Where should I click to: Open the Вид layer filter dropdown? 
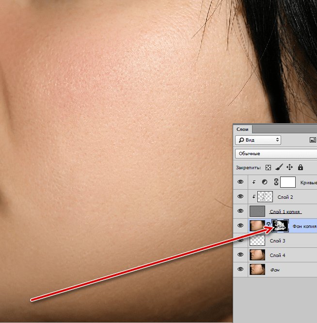point(258,140)
